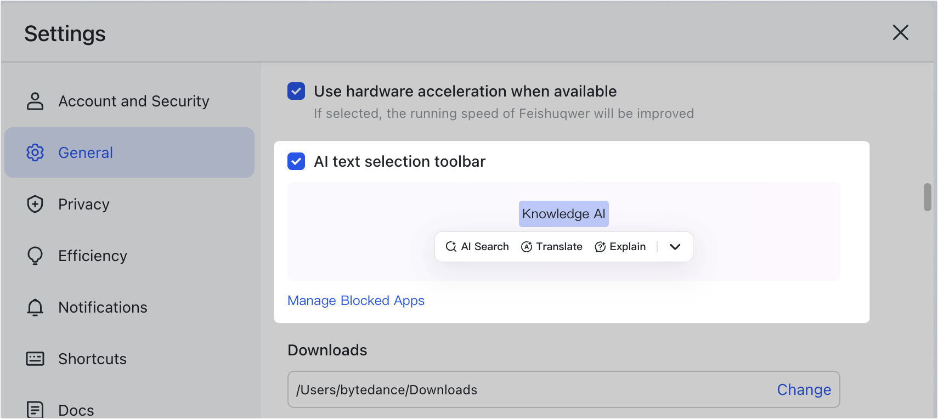Screen dimensions: 938x419
Task: Click the Shortcuts keyboard icon
Action: (35, 359)
